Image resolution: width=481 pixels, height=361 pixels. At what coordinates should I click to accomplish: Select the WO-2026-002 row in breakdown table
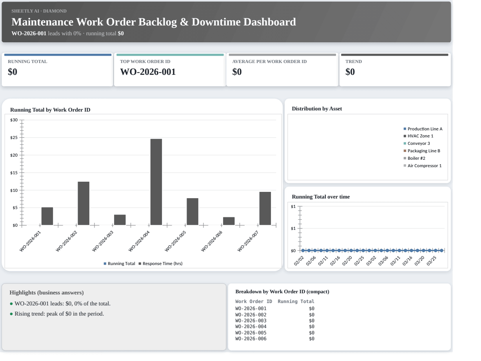(x=275, y=314)
